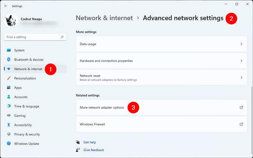Open Windows Firewall settings
Viewport: 253px width, 158px height.
click(x=161, y=124)
